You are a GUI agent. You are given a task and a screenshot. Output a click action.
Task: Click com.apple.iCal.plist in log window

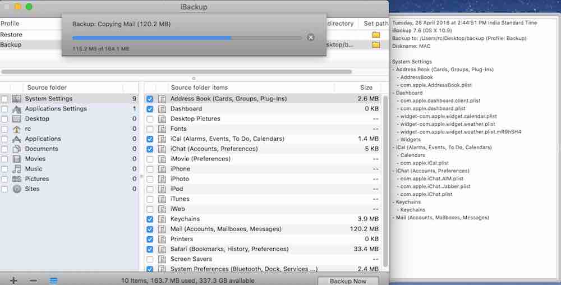pyautogui.click(x=424, y=163)
